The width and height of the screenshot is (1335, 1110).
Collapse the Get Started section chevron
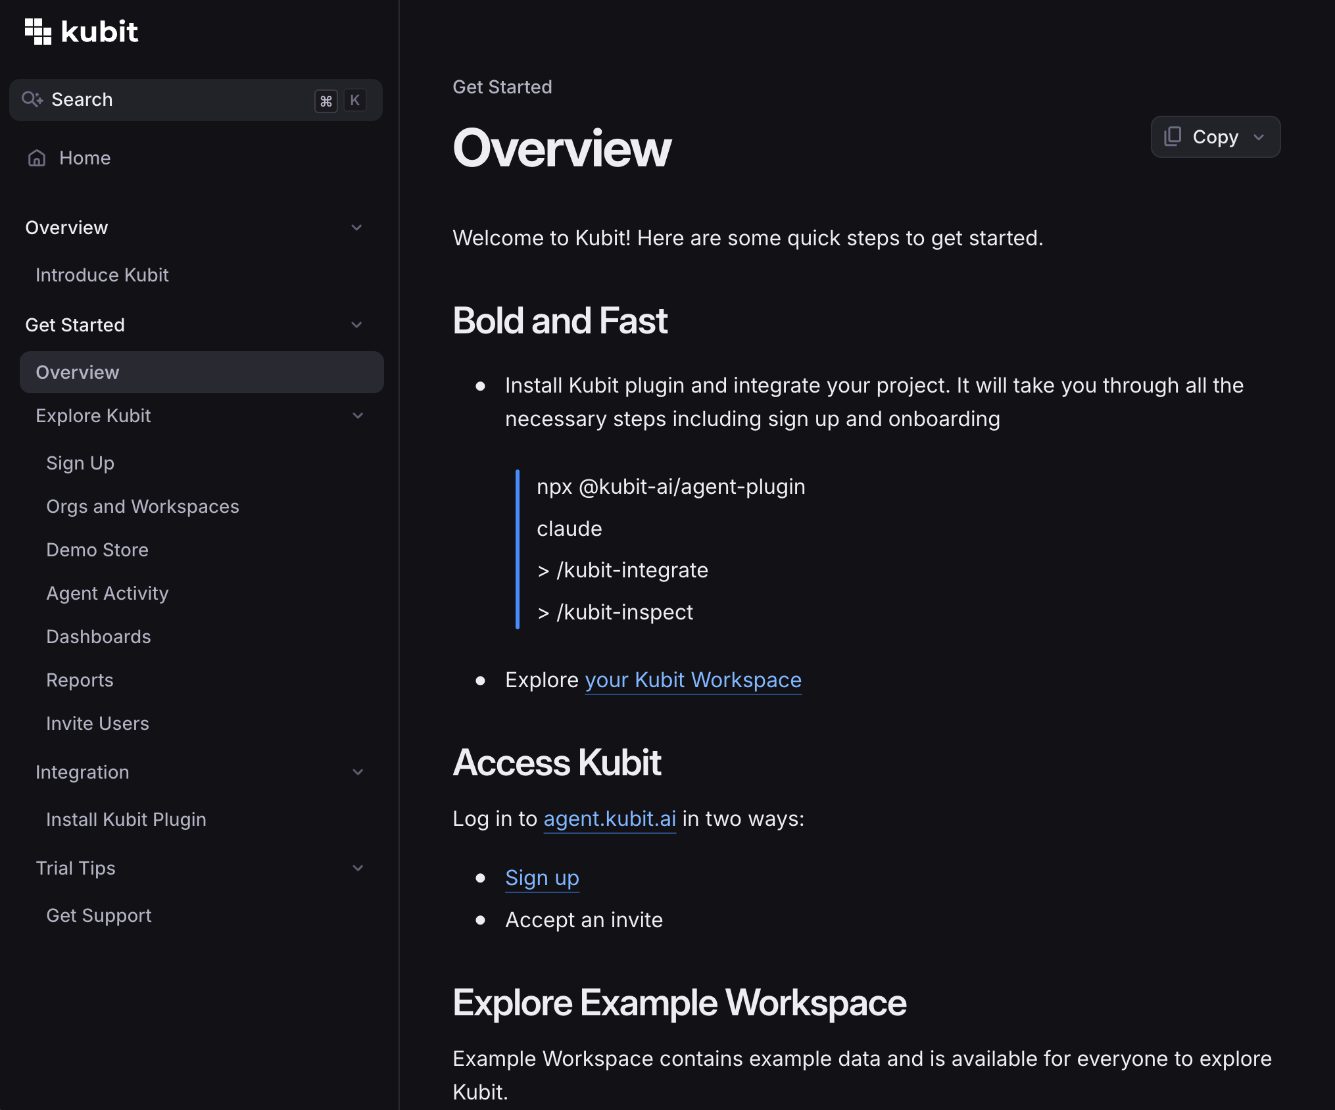(x=357, y=325)
